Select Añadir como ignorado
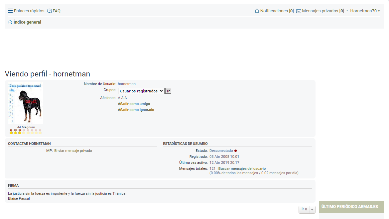389x219 pixels. pos(136,110)
